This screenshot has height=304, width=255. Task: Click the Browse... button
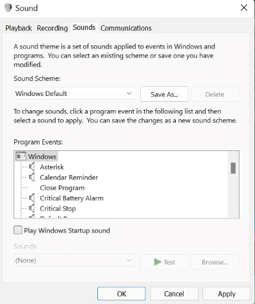click(x=215, y=262)
